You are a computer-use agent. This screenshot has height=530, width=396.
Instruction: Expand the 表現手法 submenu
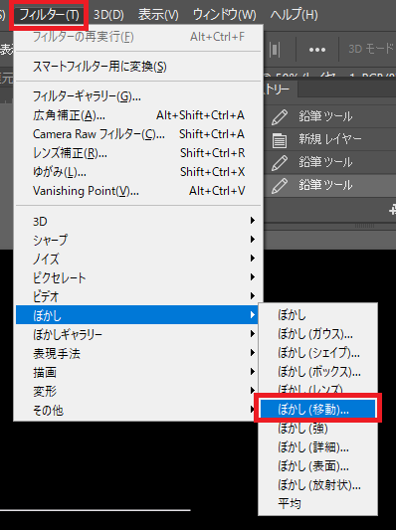[x=136, y=354]
